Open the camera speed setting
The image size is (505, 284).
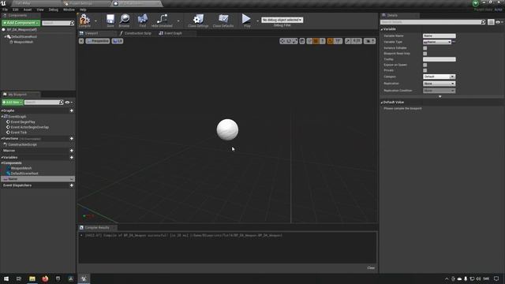tap(369, 41)
